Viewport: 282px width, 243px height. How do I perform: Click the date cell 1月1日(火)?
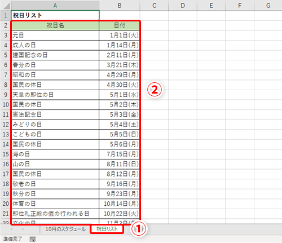120,35
